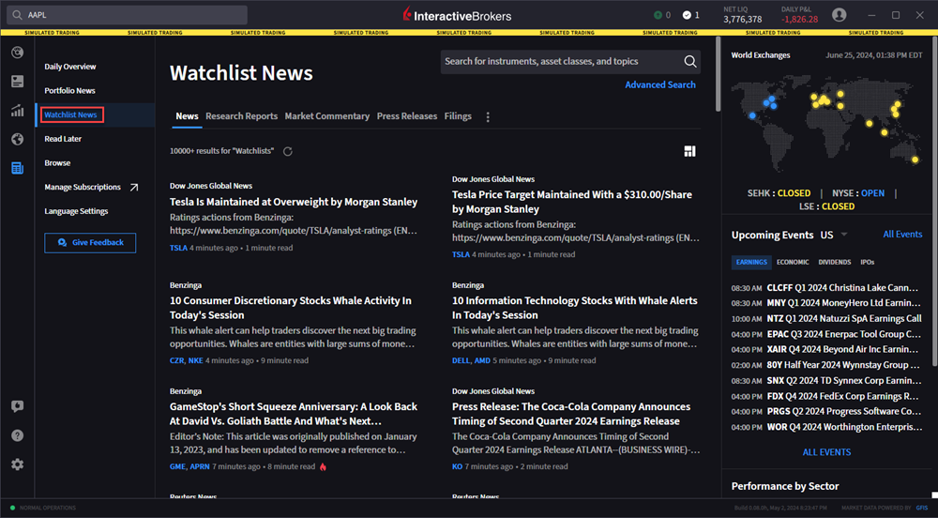Viewport: 938px width, 518px height.
Task: Toggle the grid layout view icon
Action: click(x=689, y=151)
